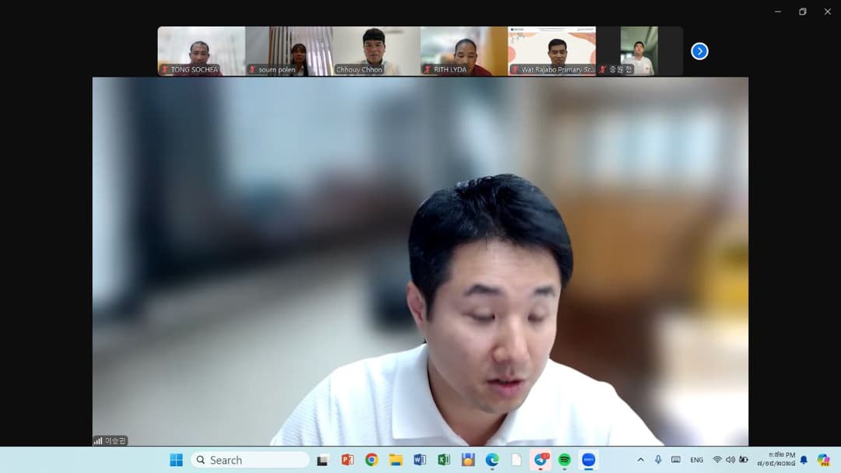Open PowerPoint from the taskbar

[x=347, y=460]
